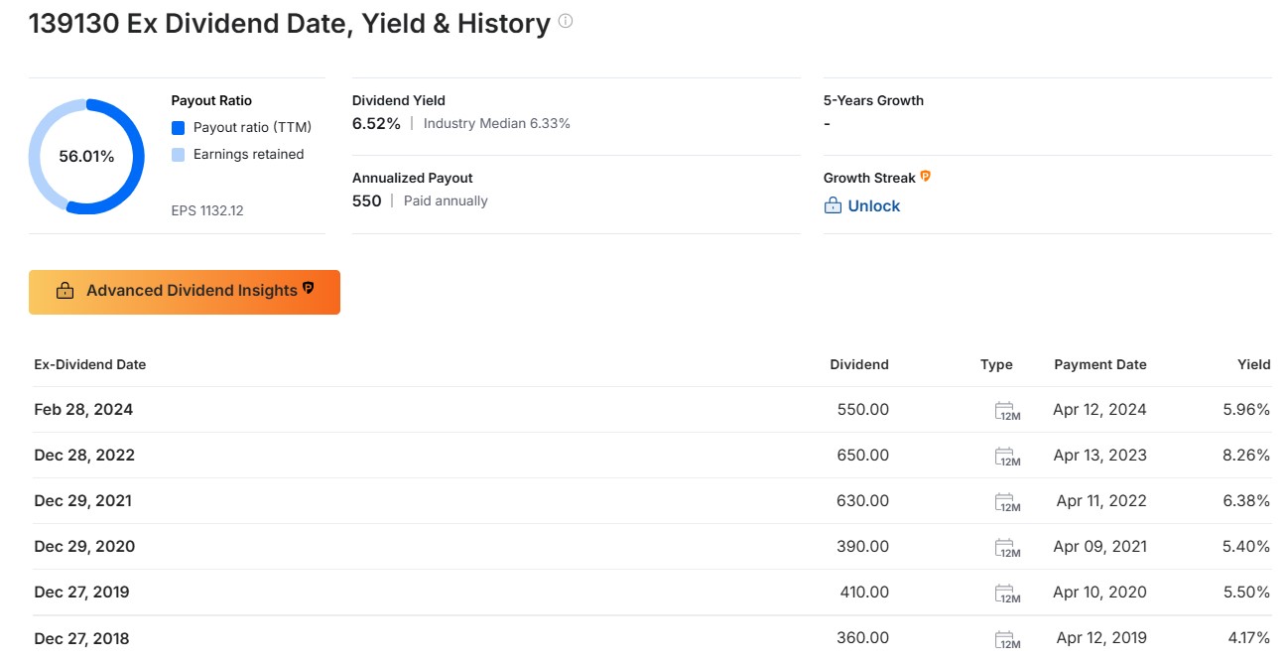This screenshot has width=1287, height=661.
Task: Click the 12M type icon for Dec 28, 2022
Action: pos(1006,457)
